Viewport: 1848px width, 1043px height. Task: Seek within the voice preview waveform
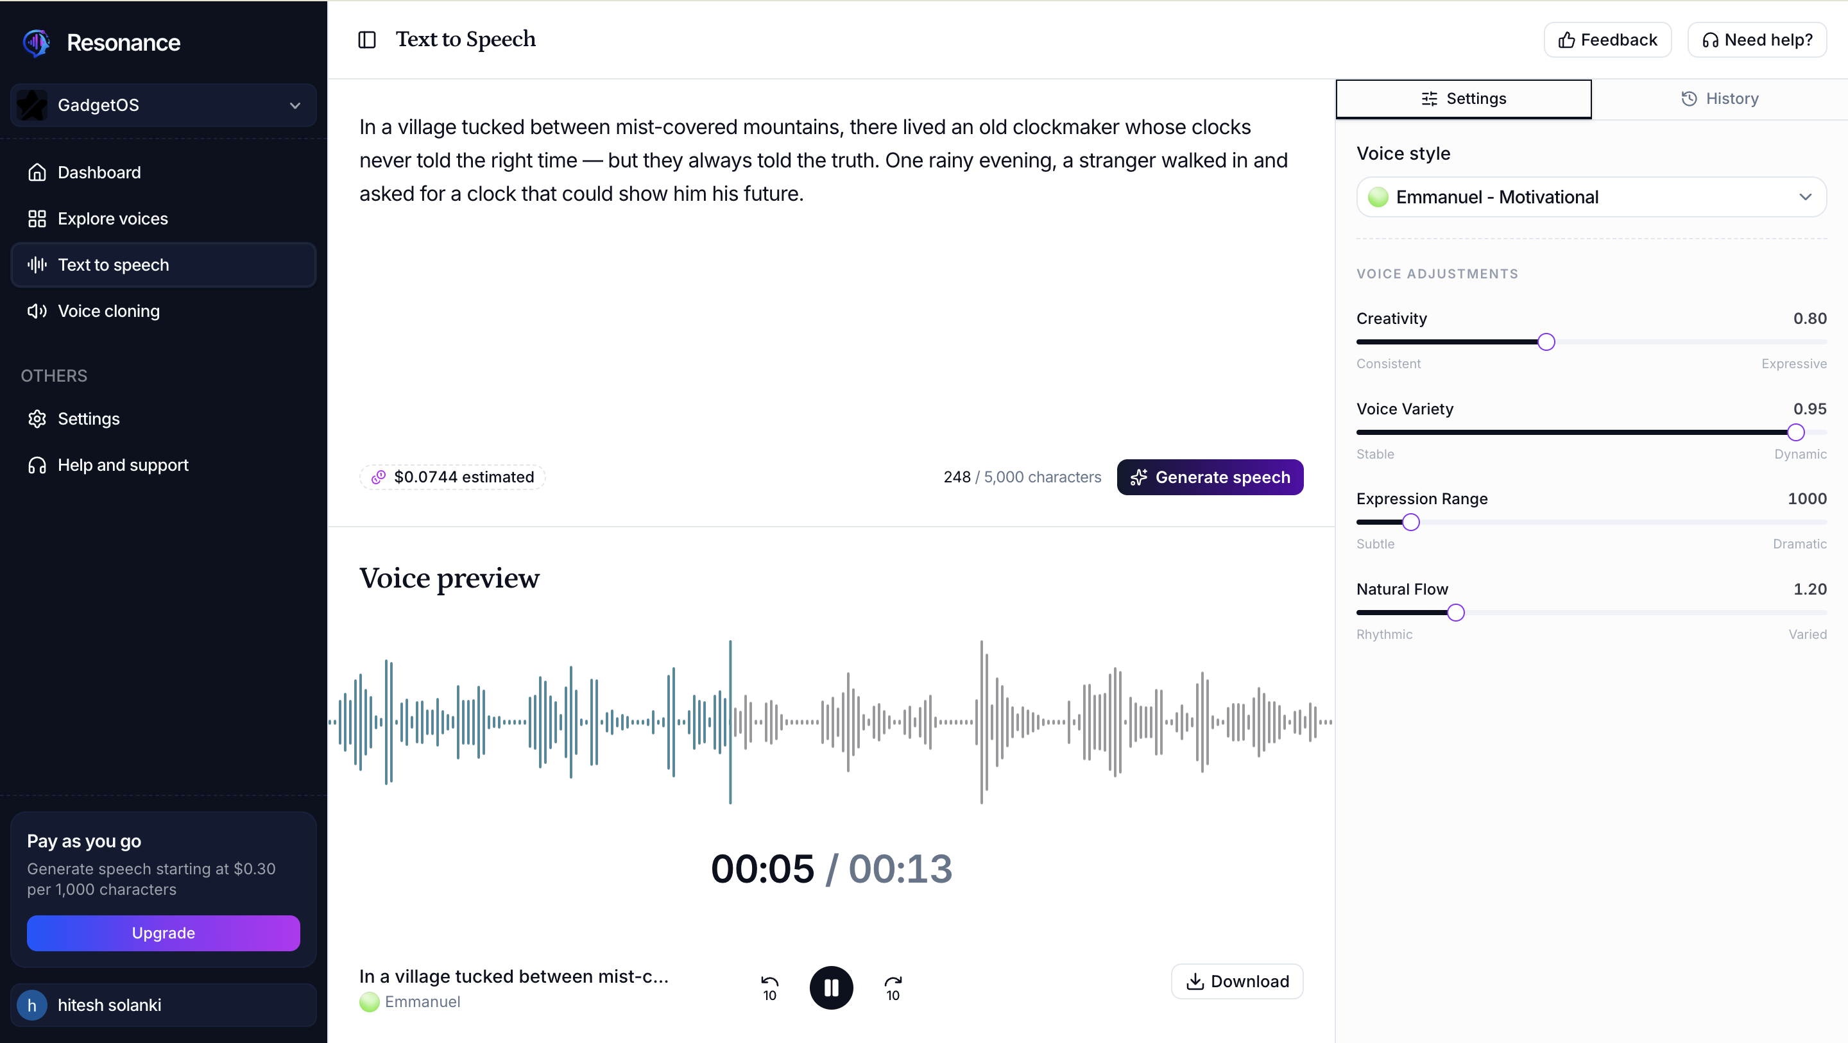click(831, 722)
